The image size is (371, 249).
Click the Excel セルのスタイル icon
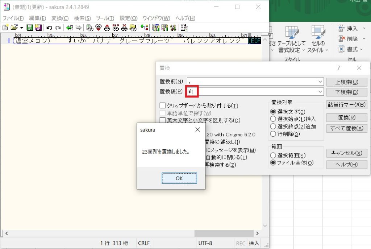click(318, 32)
